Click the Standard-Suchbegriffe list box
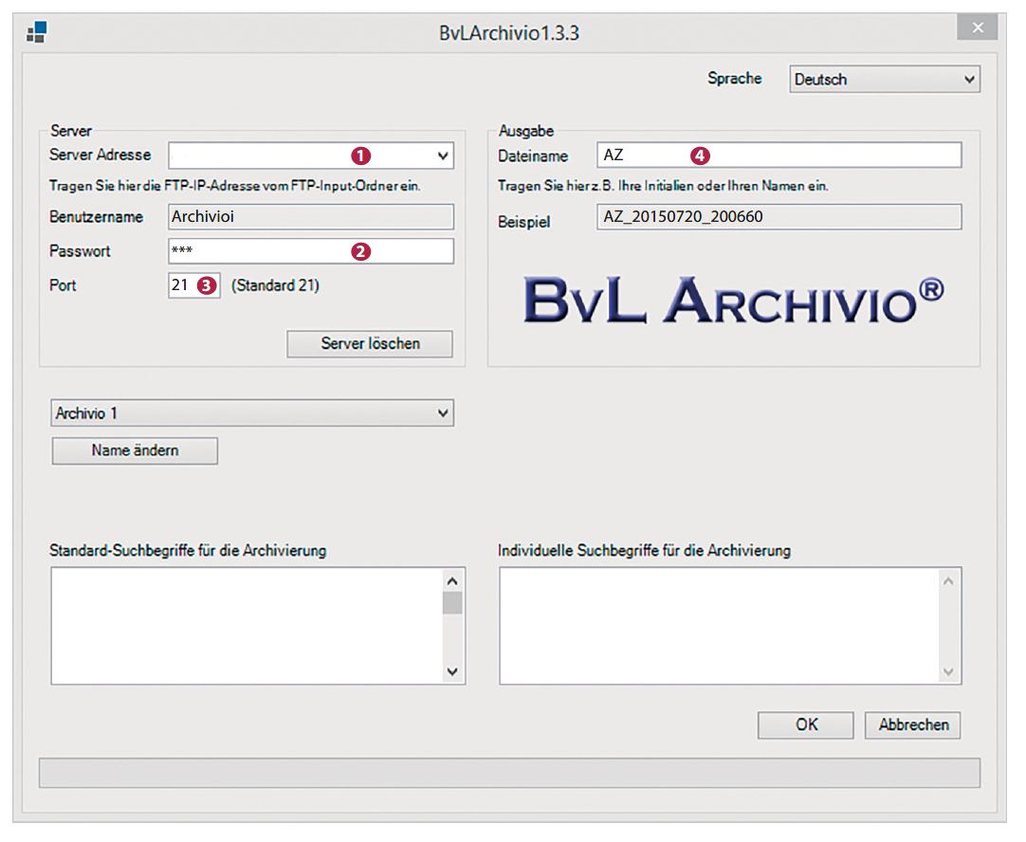Image resolution: width=1026 pixels, height=842 pixels. 247,626
